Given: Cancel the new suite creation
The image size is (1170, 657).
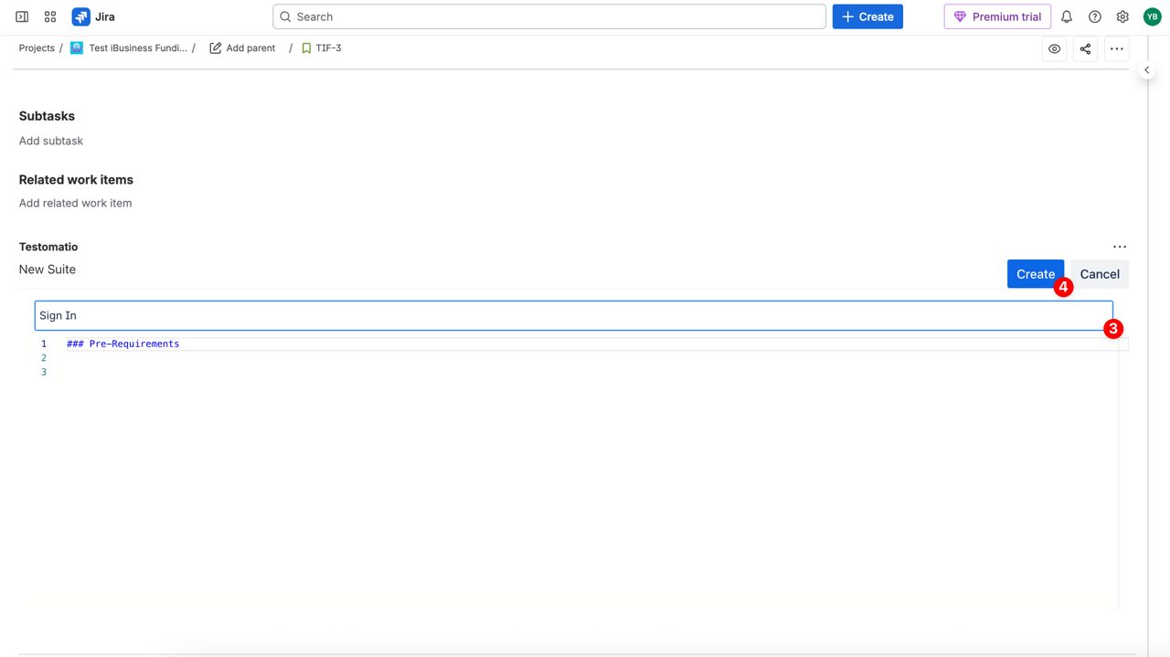Looking at the screenshot, I should [x=1099, y=274].
